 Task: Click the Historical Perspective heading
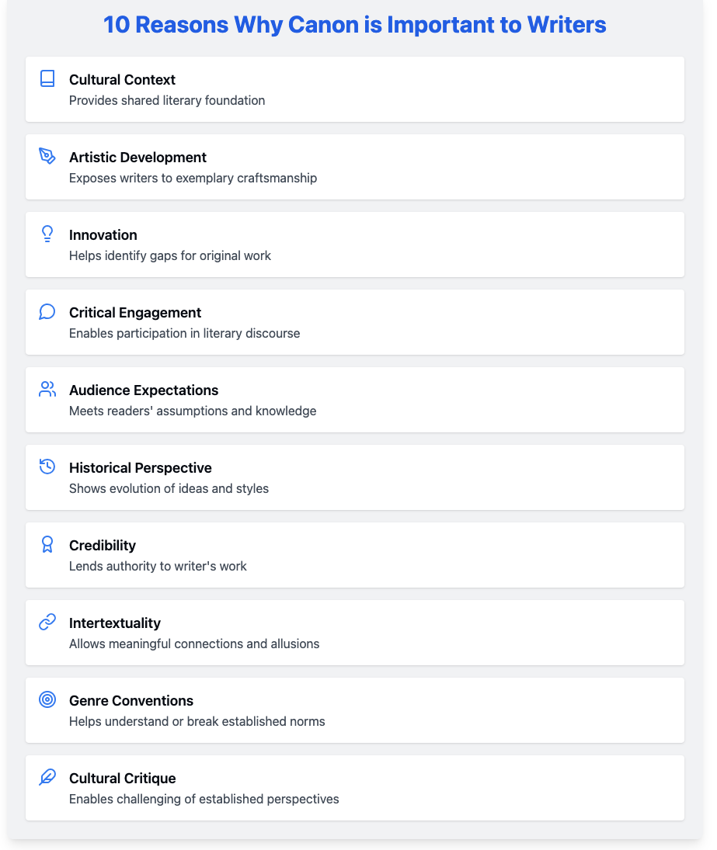[141, 468]
